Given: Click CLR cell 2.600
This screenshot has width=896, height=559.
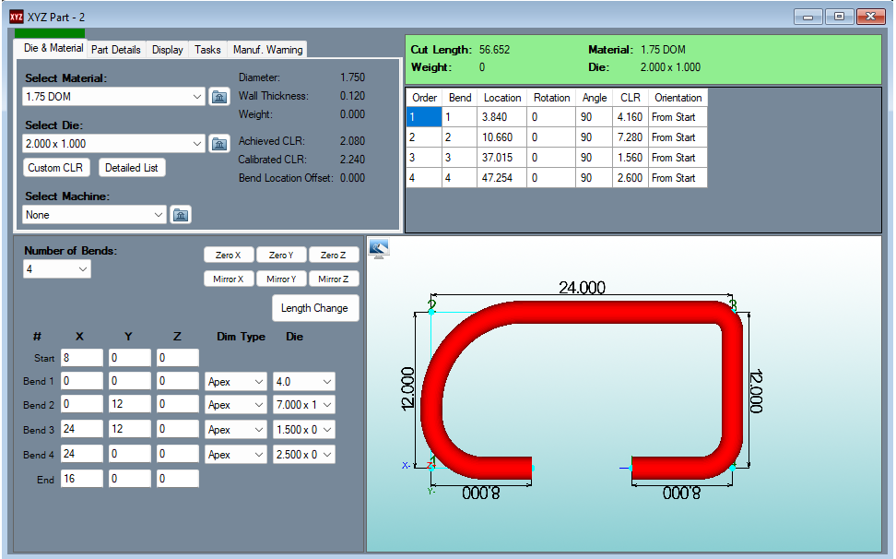Looking at the screenshot, I should [631, 178].
